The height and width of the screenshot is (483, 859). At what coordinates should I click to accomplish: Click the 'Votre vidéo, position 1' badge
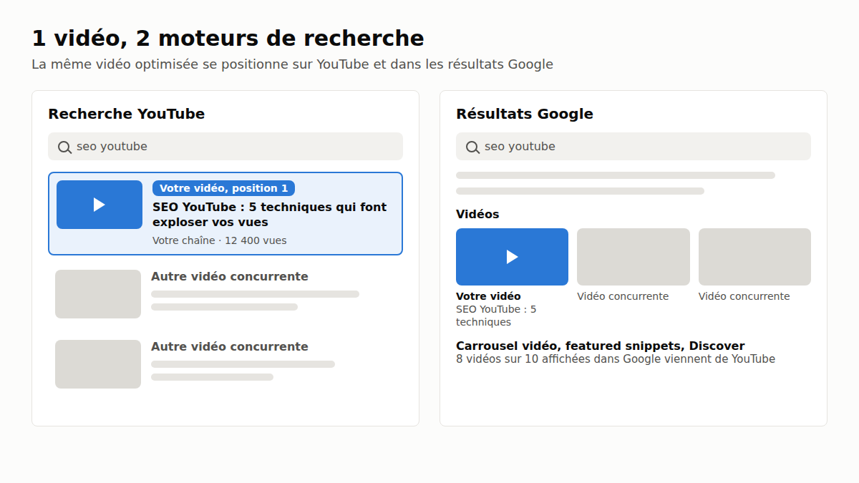223,188
